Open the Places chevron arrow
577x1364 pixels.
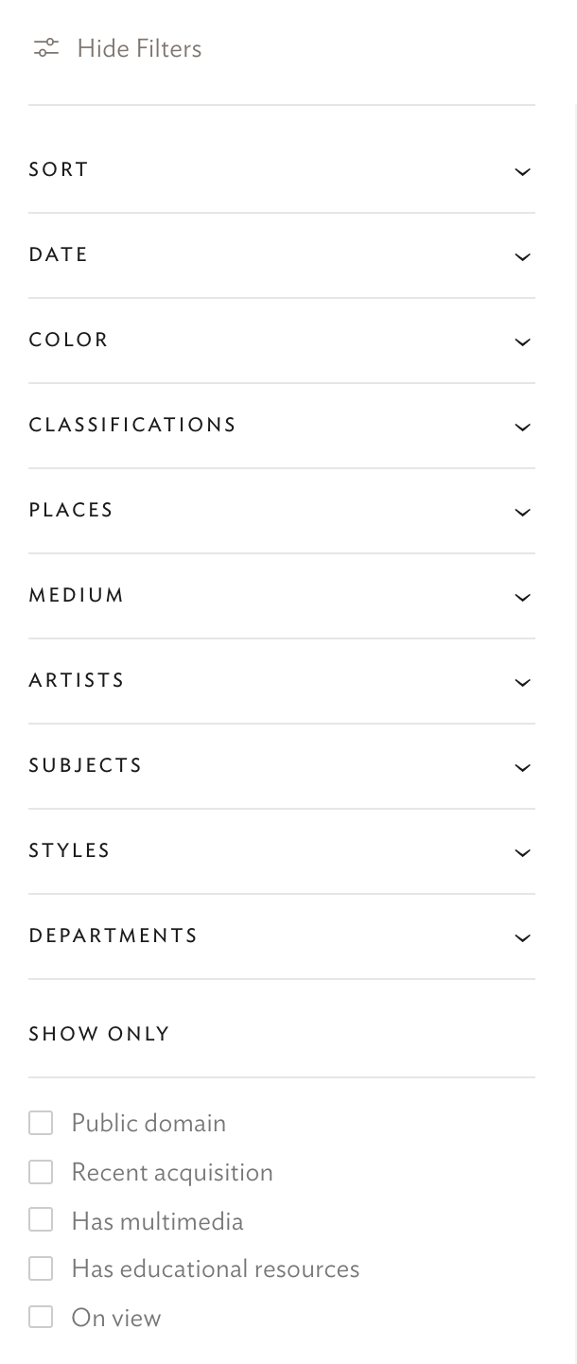(x=522, y=512)
